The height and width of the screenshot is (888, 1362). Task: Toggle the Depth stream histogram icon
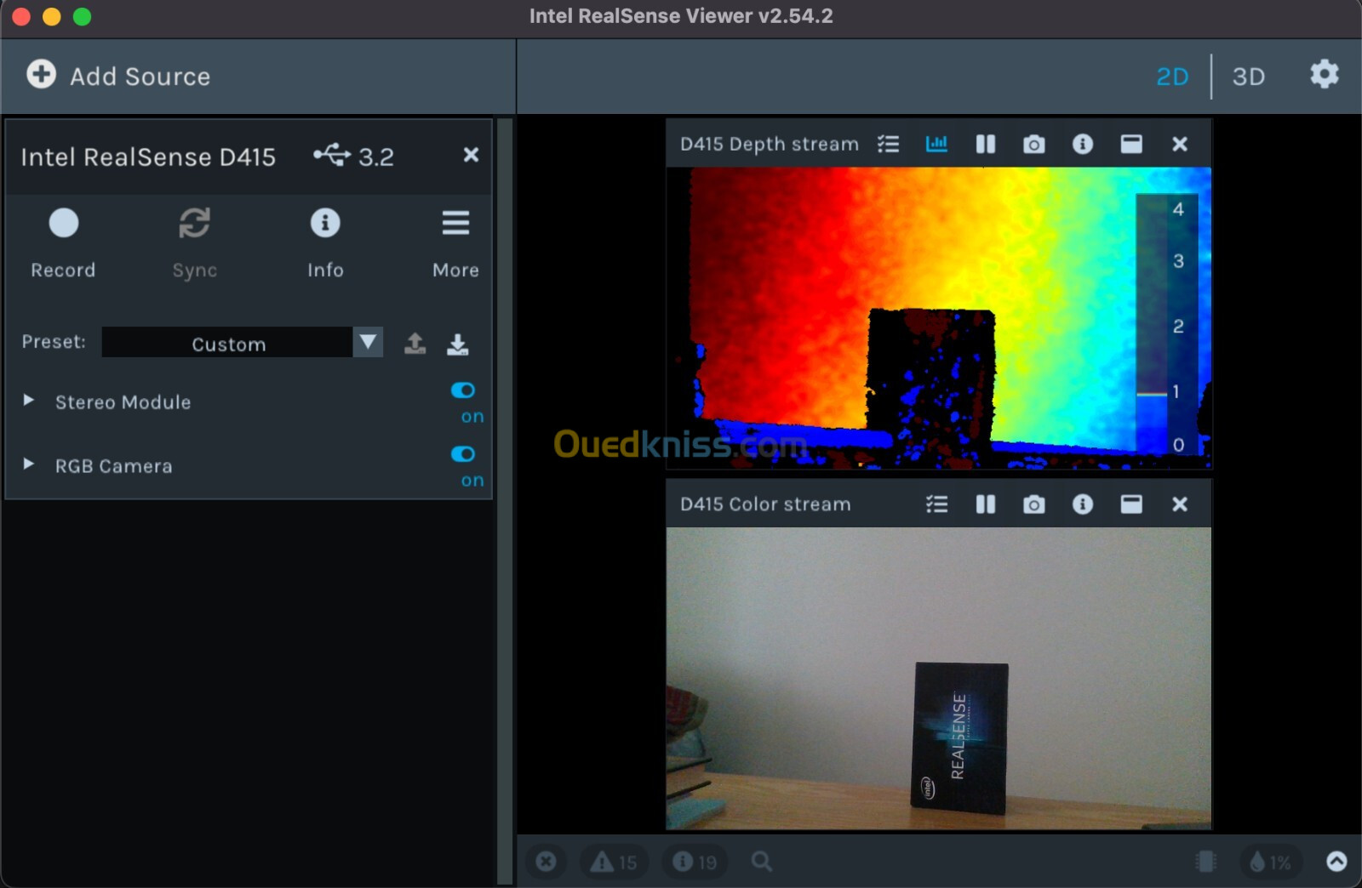[936, 144]
